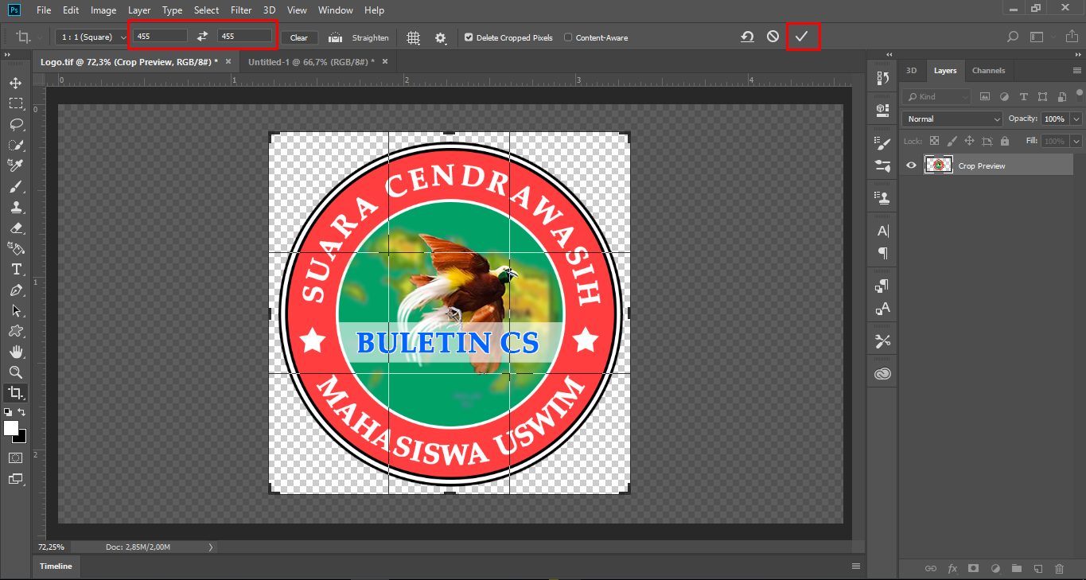The width and height of the screenshot is (1086, 580).
Task: Select the Rectangular Marquee tool
Action: point(15,103)
